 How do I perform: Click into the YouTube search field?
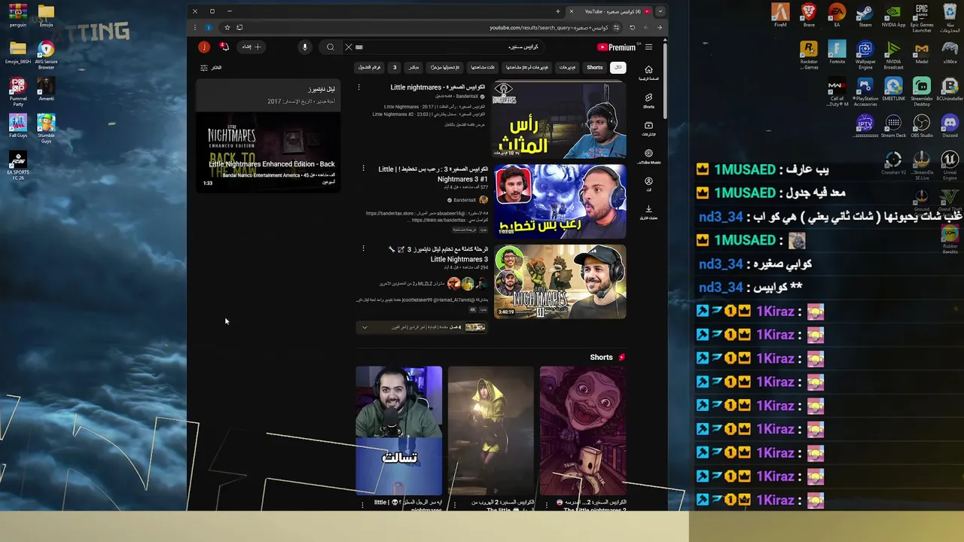(x=444, y=47)
